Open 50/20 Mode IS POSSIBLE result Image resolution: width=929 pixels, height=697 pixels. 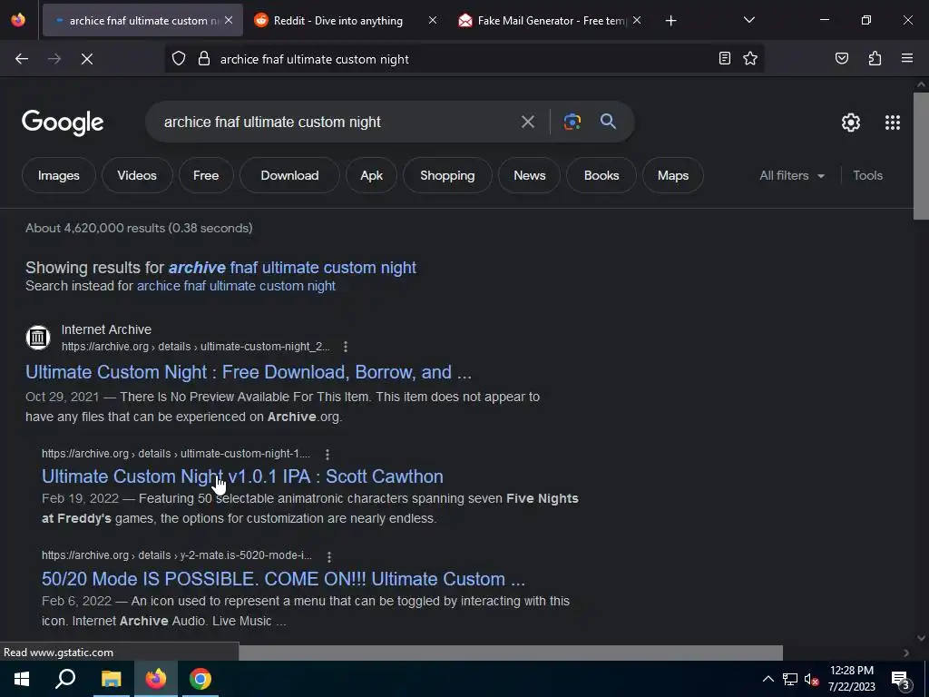(x=283, y=579)
